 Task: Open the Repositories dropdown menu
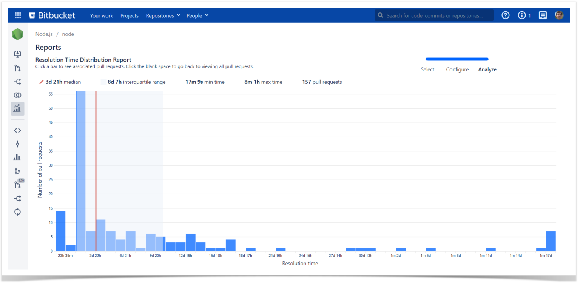(162, 15)
